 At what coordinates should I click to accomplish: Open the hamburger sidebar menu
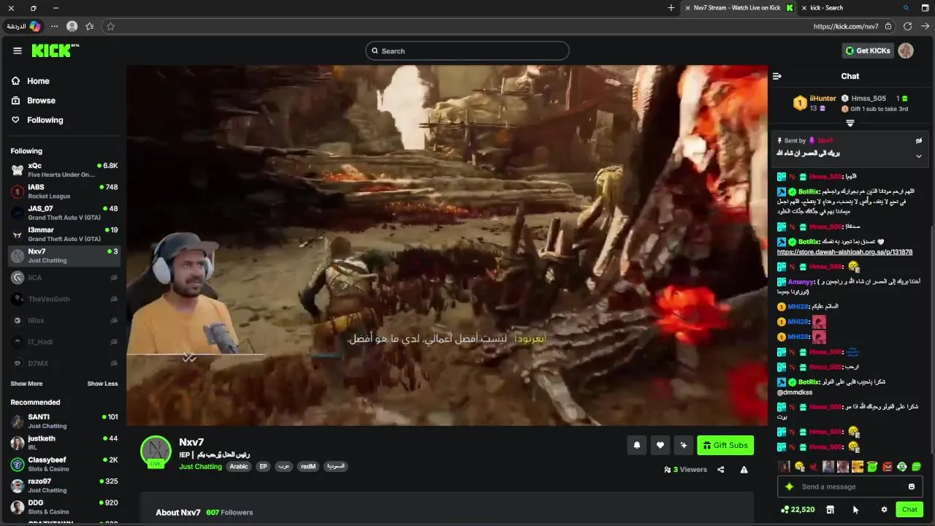coord(17,50)
